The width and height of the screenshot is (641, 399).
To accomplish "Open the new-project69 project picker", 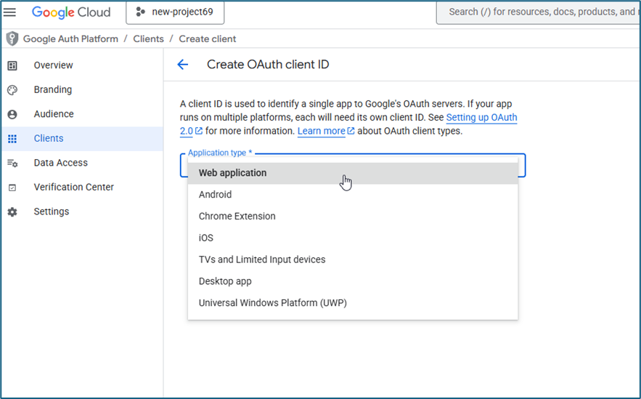I will point(175,12).
